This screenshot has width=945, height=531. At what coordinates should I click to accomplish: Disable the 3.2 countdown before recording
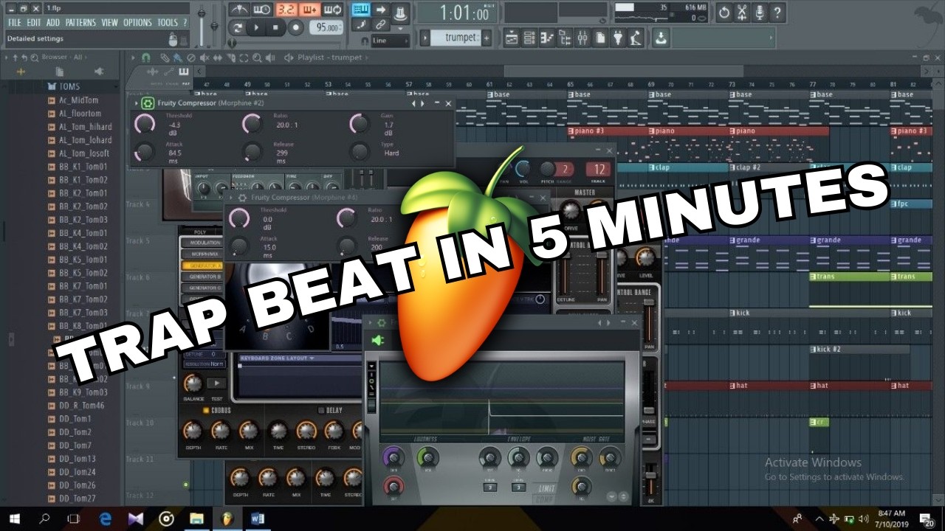point(286,10)
